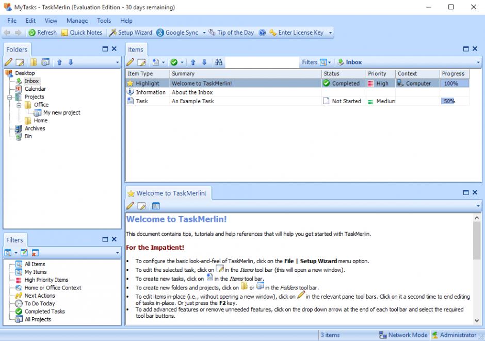Collapse the Office folder node
485x341 pixels.
pos(19,105)
